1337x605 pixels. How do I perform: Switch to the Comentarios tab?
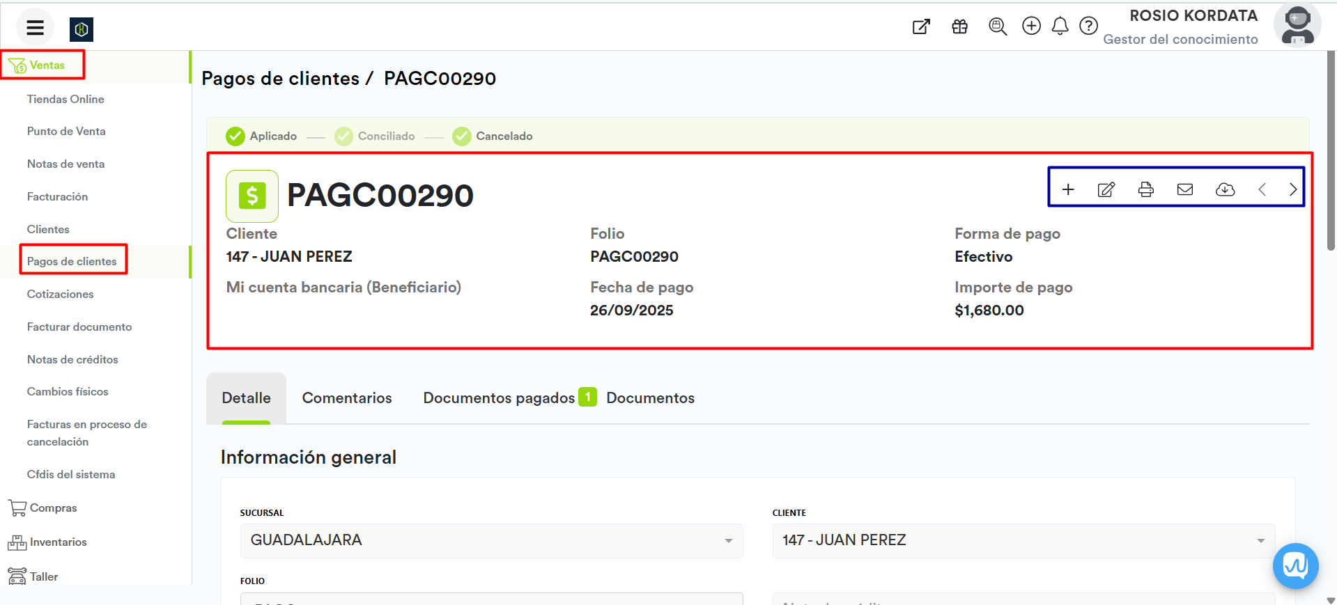point(346,398)
